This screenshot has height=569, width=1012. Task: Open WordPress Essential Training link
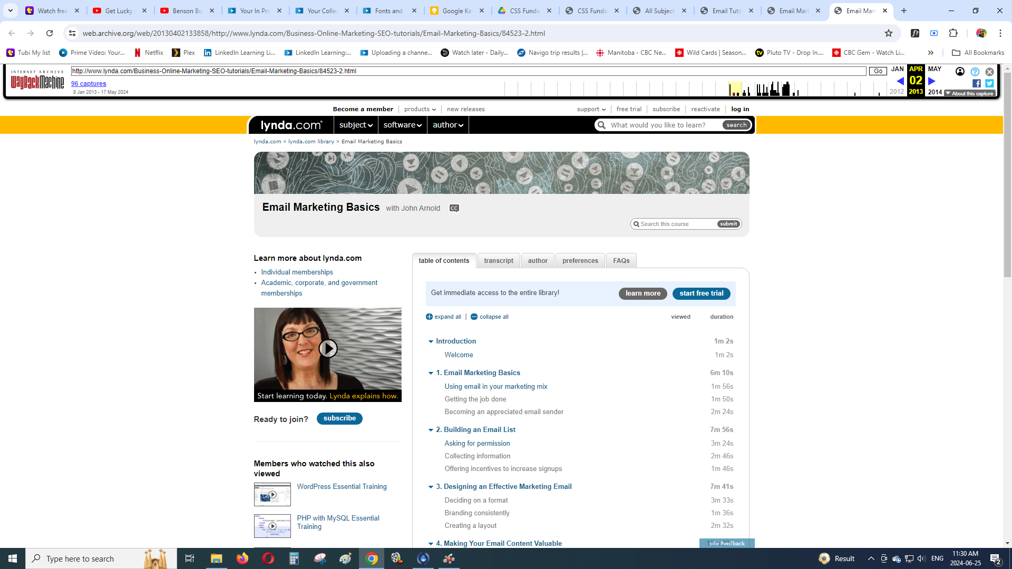[x=342, y=486]
